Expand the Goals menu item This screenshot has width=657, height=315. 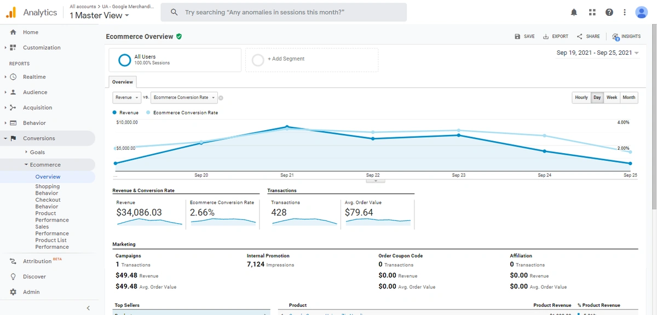pyautogui.click(x=38, y=151)
